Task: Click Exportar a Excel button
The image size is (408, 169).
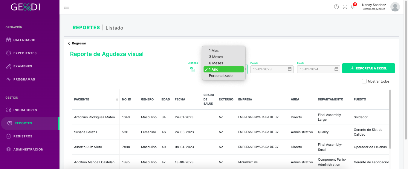Action: 369,68
